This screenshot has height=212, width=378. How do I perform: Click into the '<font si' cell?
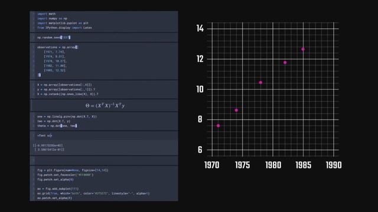point(104,135)
